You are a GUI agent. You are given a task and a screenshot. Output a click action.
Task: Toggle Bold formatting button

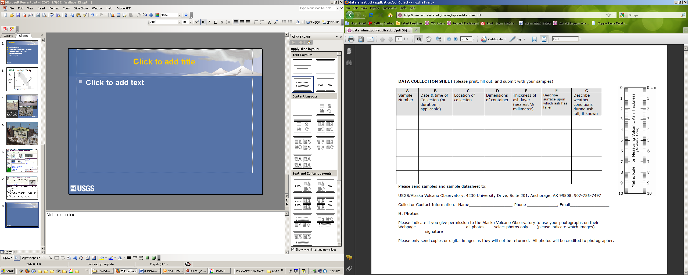[203, 22]
